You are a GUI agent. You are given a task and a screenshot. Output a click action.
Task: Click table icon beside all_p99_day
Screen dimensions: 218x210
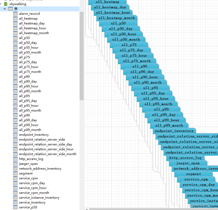pyautogui.click(x=15, y=120)
